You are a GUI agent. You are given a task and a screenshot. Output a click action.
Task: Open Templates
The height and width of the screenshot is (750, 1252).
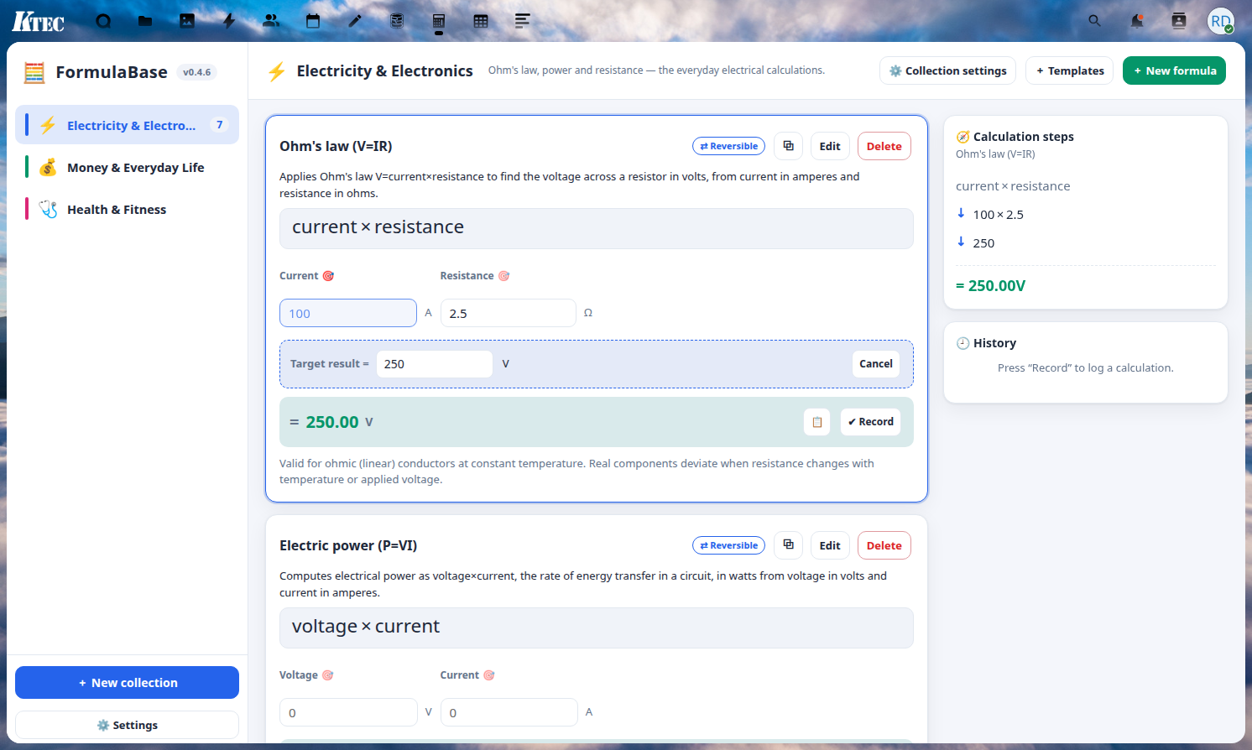[x=1069, y=70]
